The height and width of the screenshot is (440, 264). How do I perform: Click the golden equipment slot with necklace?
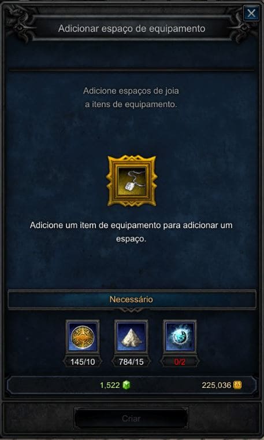132,181
